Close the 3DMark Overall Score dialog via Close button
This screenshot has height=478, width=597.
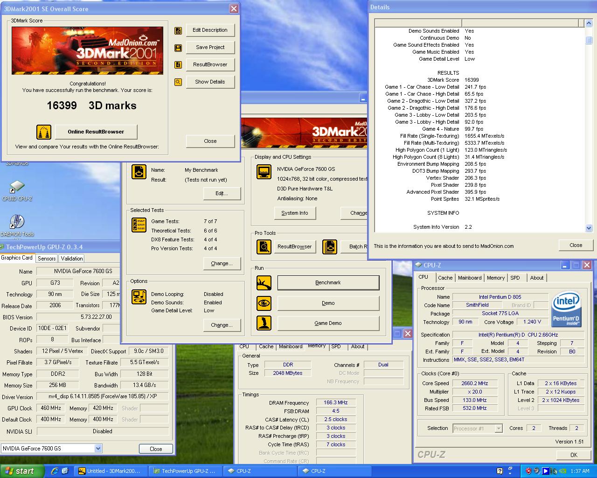tap(210, 141)
